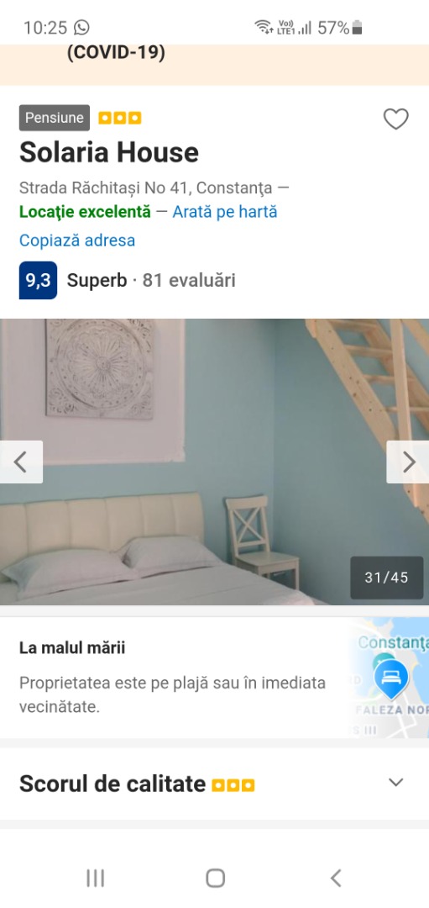Image resolution: width=429 pixels, height=908 pixels.
Task: Tap the COVID-19 notice banner
Action: (x=215, y=64)
